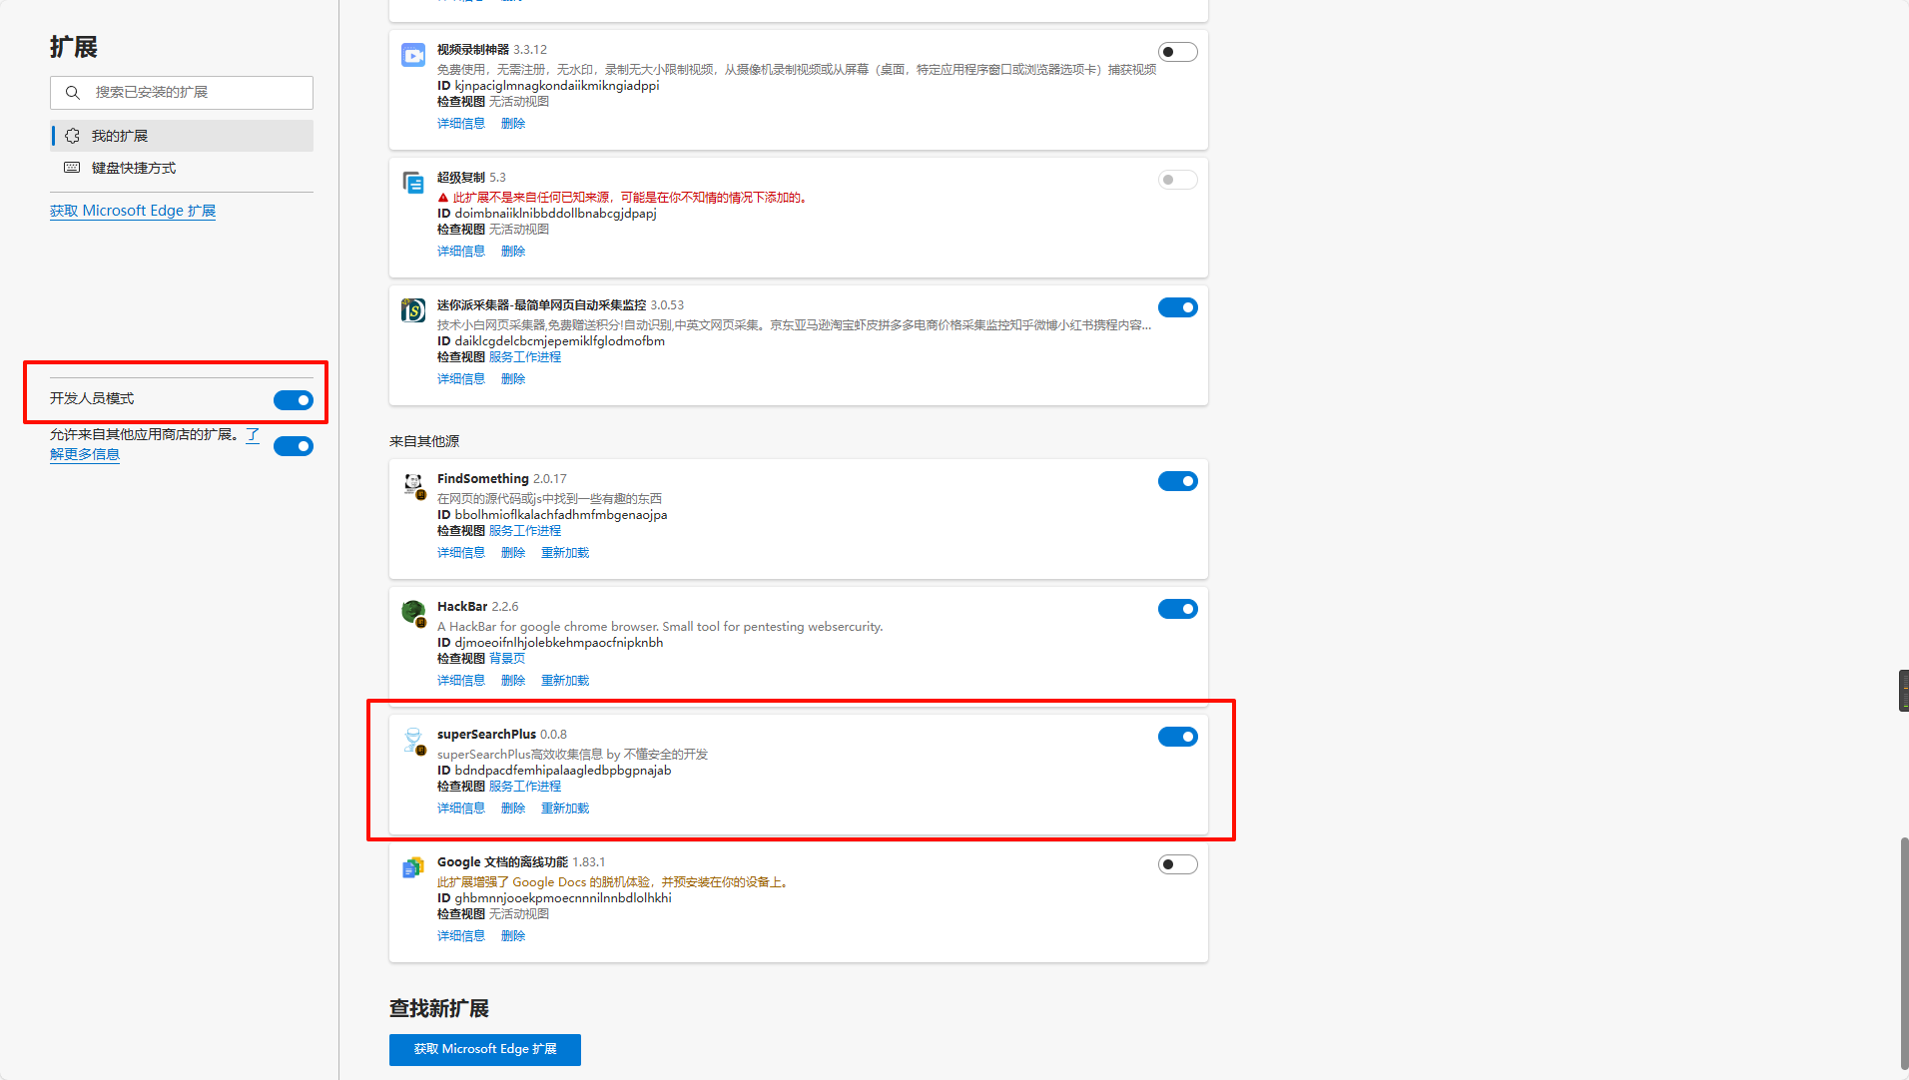The height and width of the screenshot is (1080, 1909).
Task: Click the 迷你派采集器 extension icon
Action: point(412,310)
